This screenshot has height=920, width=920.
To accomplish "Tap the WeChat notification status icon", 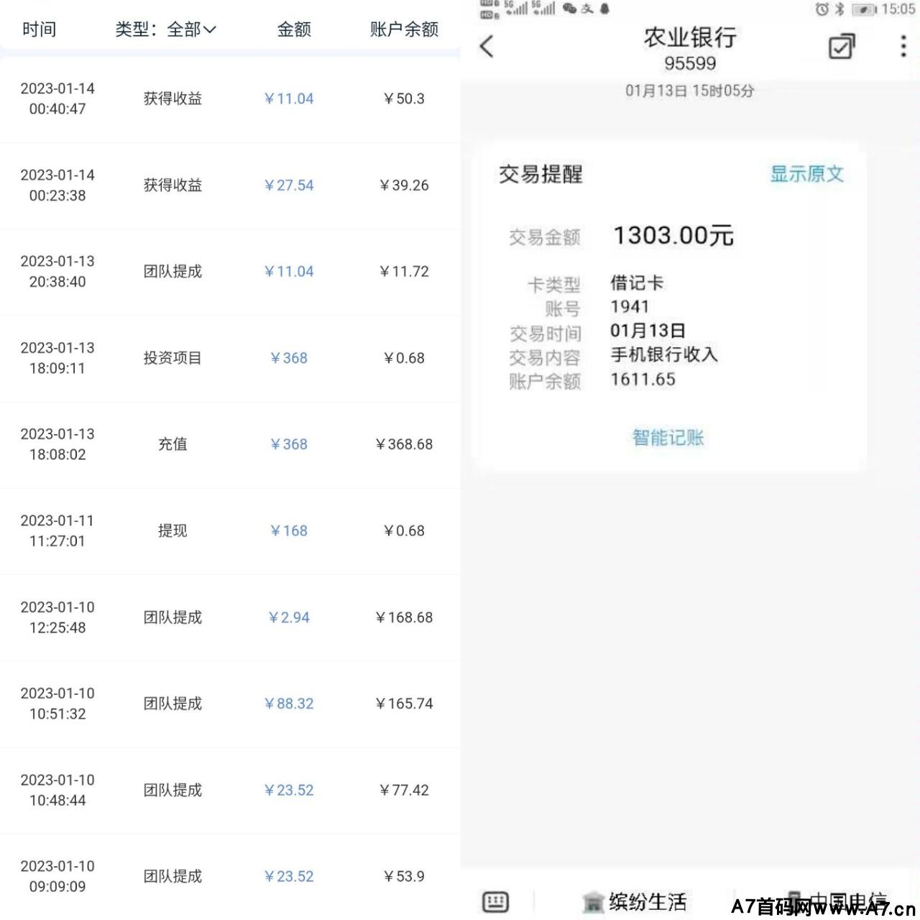I will tap(569, 9).
